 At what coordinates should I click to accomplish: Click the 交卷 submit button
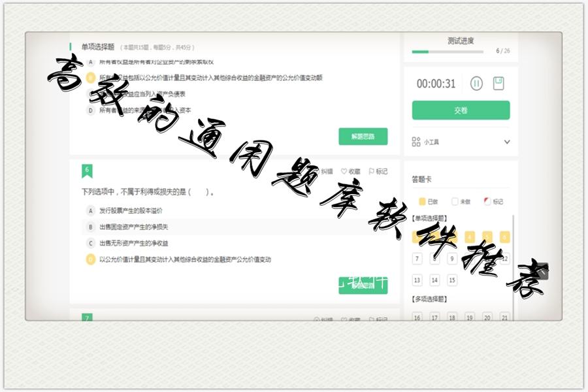460,110
